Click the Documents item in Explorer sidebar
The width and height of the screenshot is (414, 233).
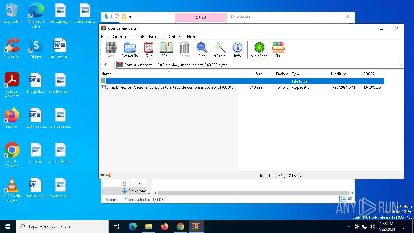point(134,183)
